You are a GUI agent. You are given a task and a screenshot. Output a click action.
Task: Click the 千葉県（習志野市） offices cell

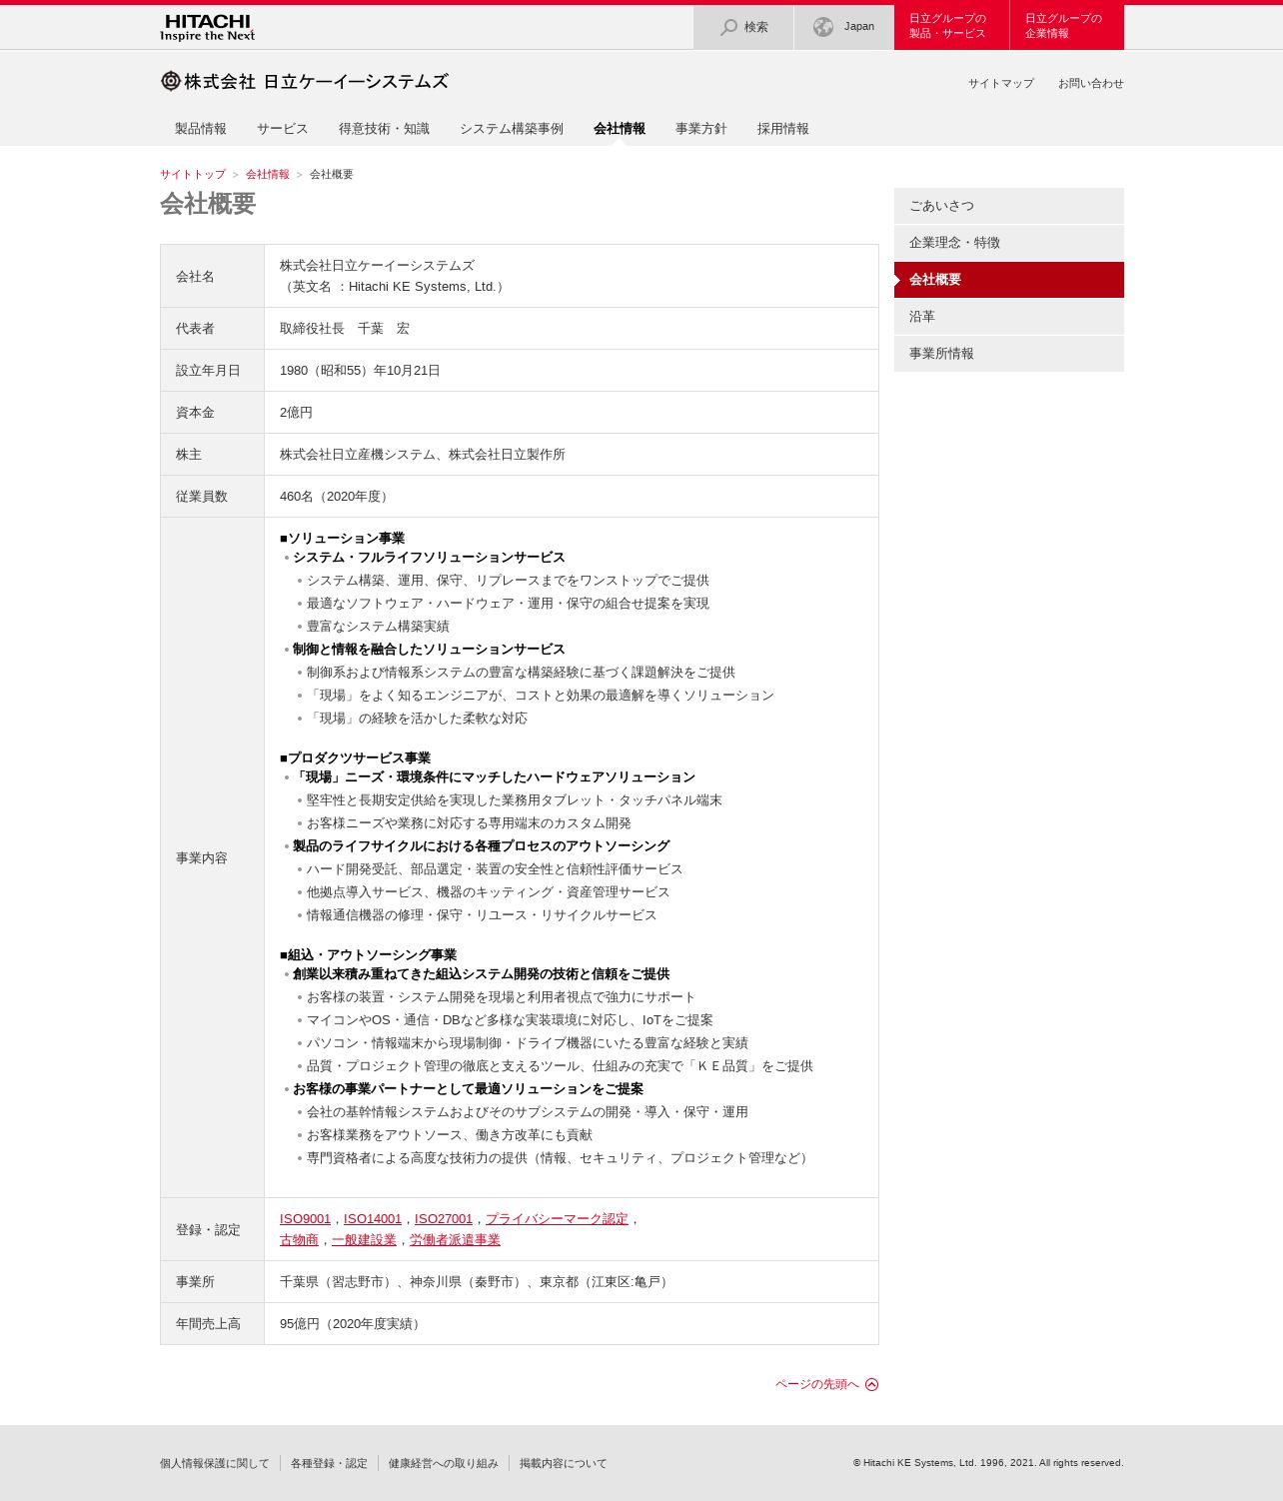pos(572,1282)
